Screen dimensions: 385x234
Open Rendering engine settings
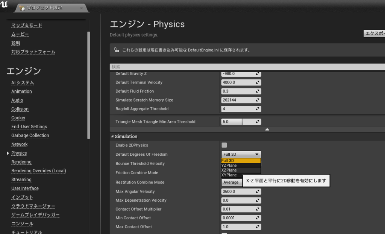click(x=21, y=162)
